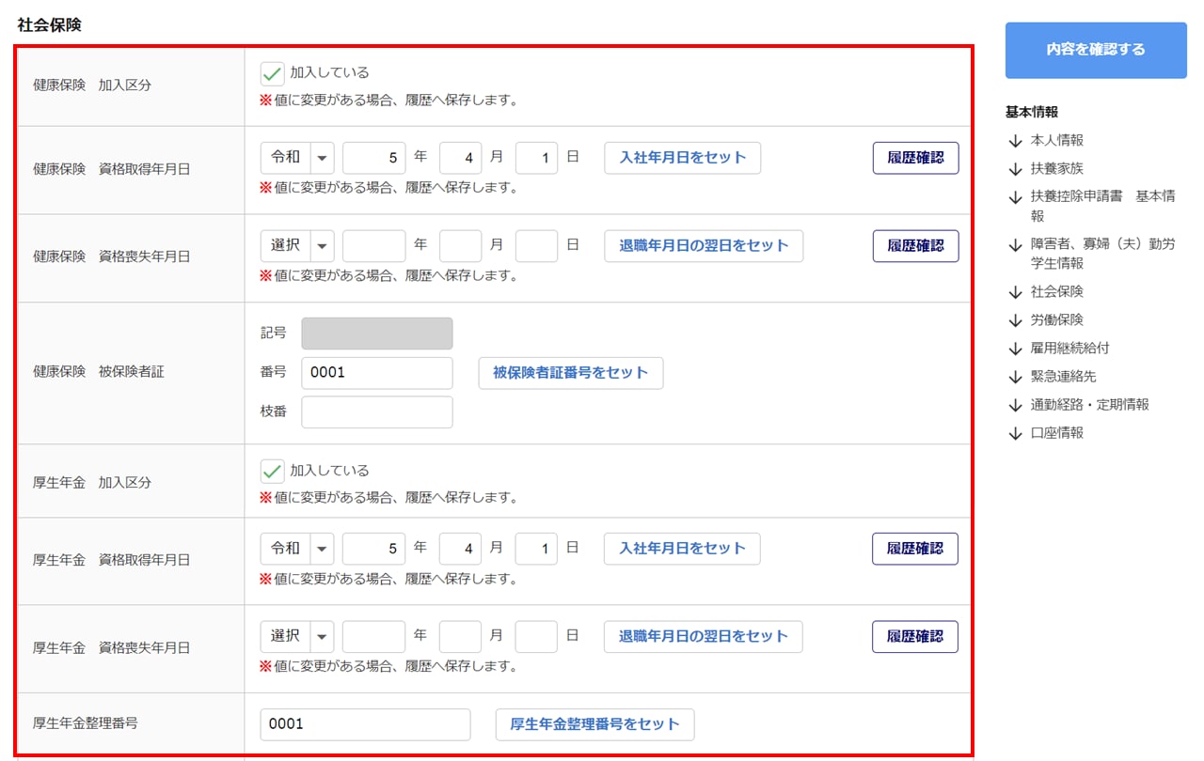Uncheck 厚生年金 加入している checkbox

pyautogui.click(x=272, y=471)
